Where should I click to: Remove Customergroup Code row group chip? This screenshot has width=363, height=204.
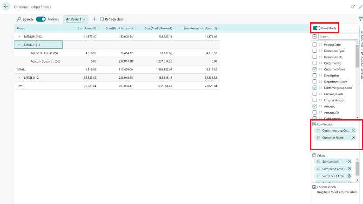(353, 130)
